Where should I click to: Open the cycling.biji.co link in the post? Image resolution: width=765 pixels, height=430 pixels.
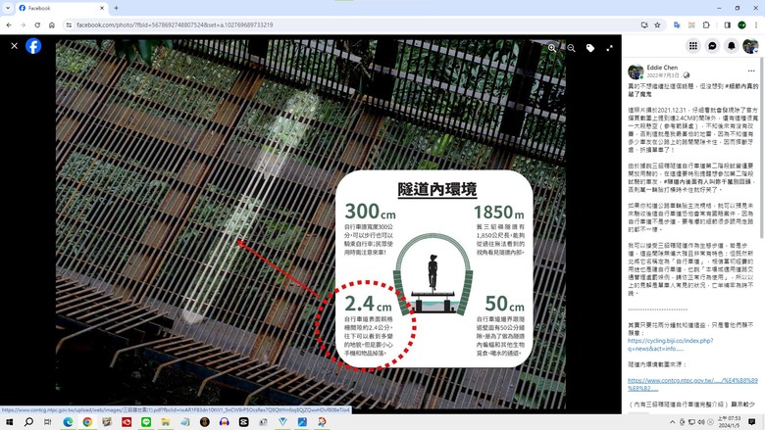pos(670,344)
